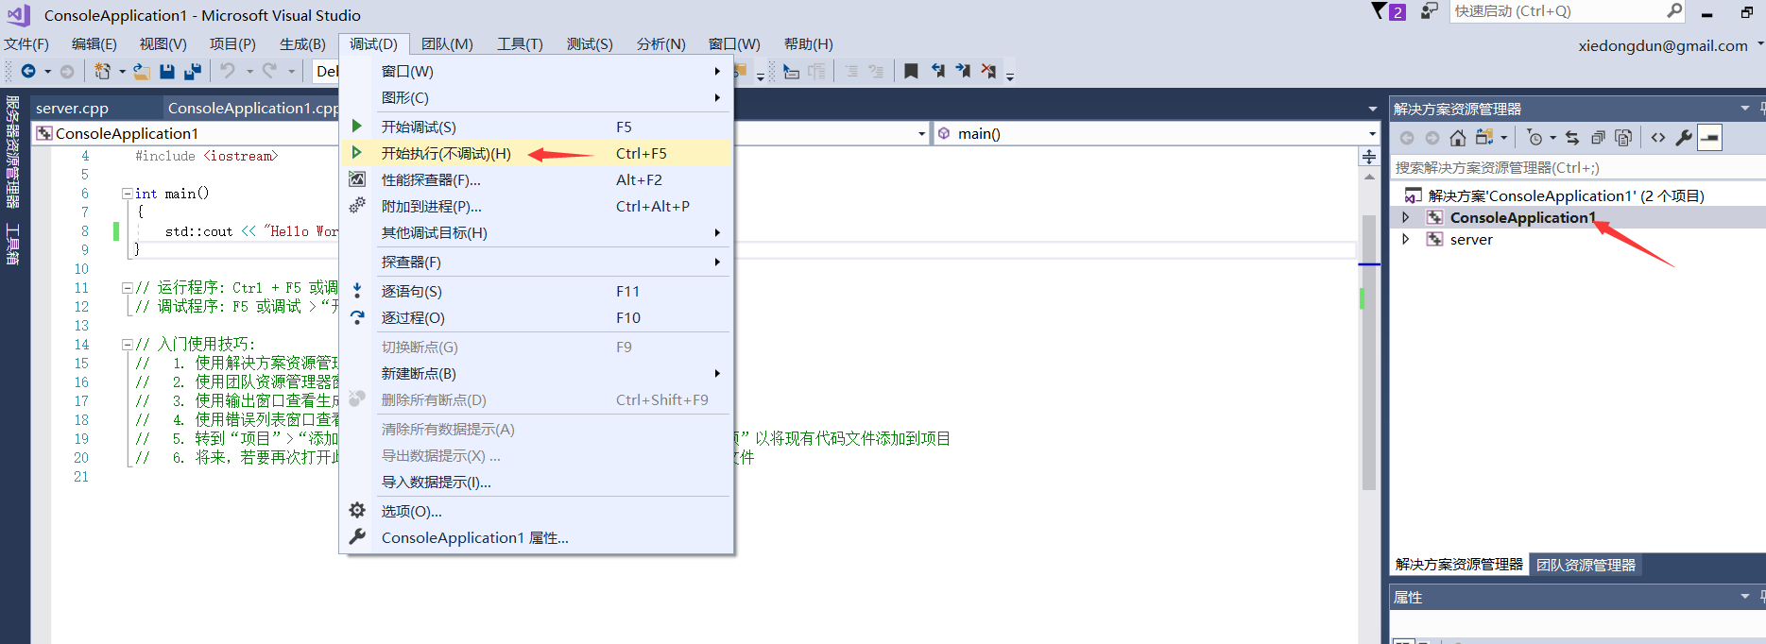The image size is (1766, 644).
Task: Click the Solution Explorer search field
Action: click(1576, 168)
